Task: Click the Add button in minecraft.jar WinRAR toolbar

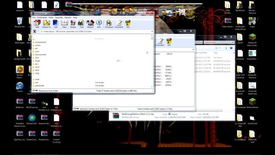Action: [x=37, y=24]
